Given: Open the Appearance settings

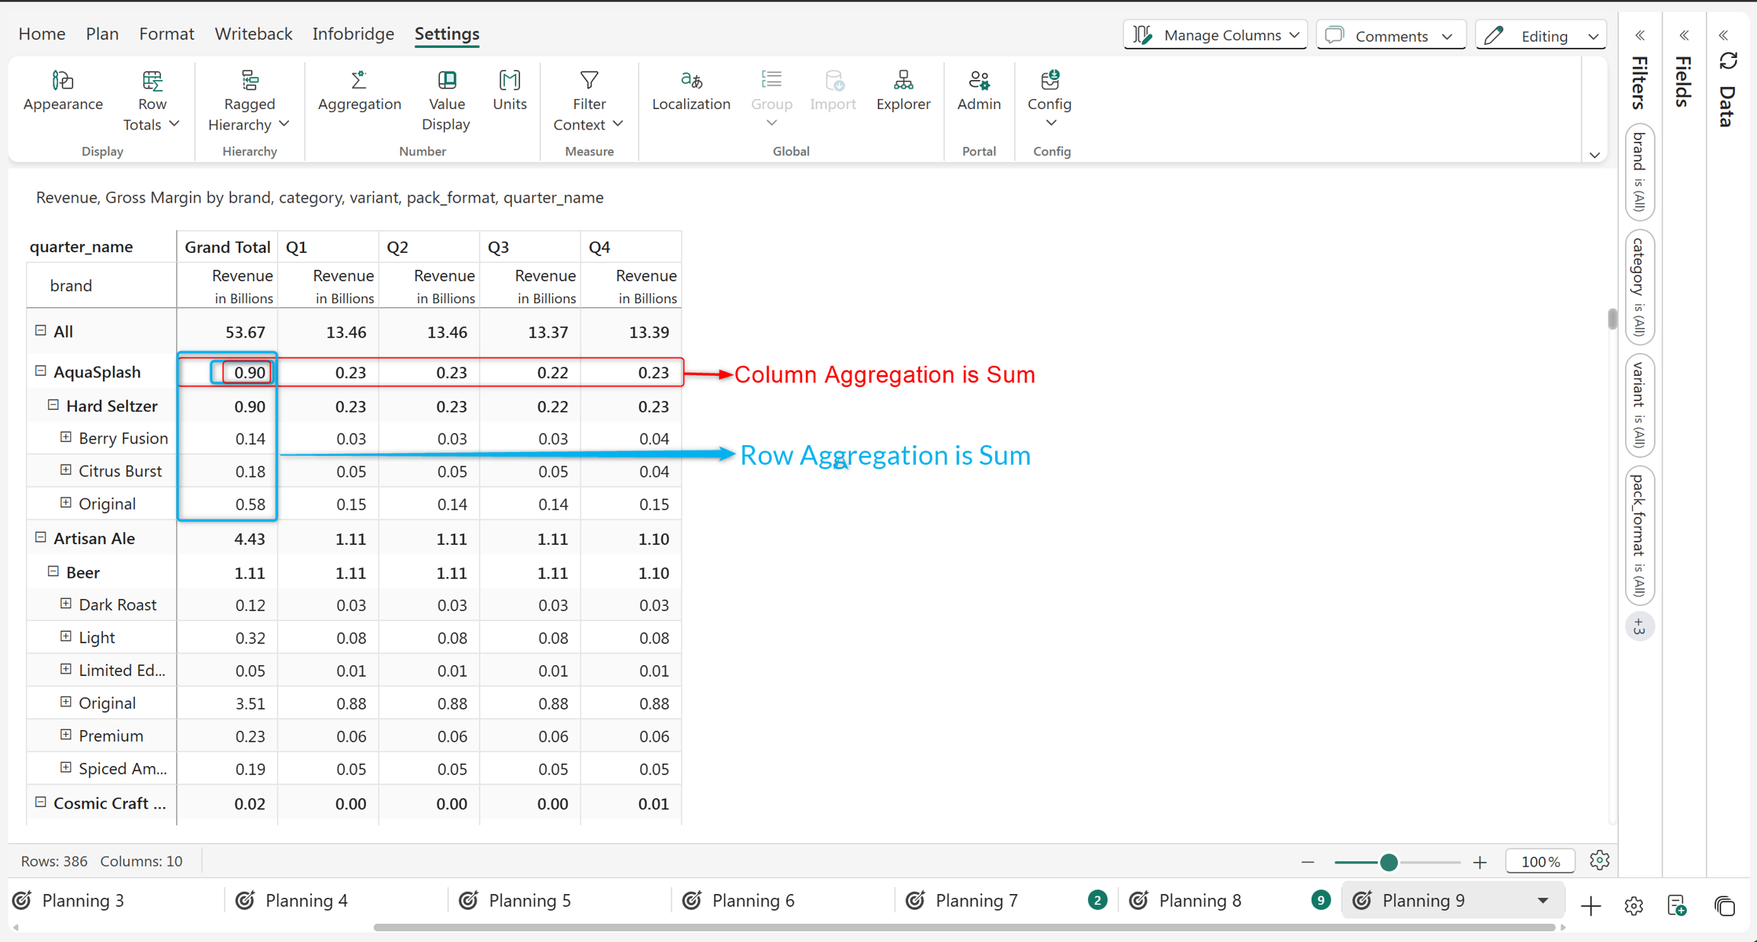Looking at the screenshot, I should pos(63,91).
